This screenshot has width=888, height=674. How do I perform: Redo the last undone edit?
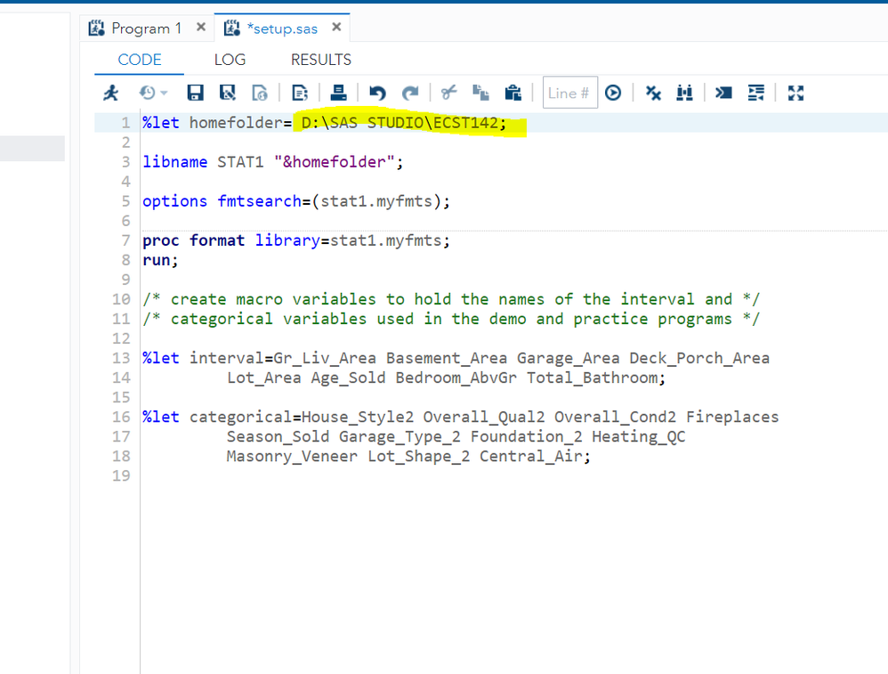coord(409,93)
